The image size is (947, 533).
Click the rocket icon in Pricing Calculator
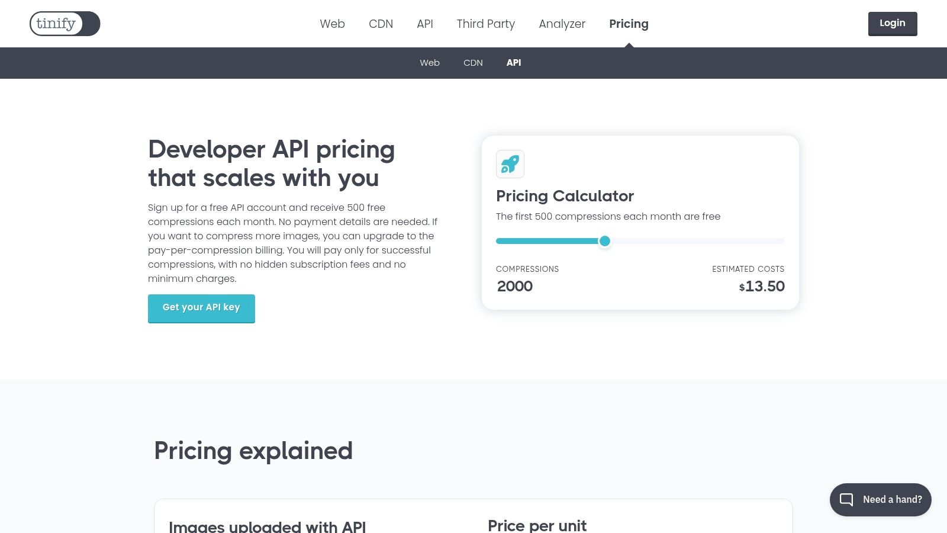click(510, 164)
